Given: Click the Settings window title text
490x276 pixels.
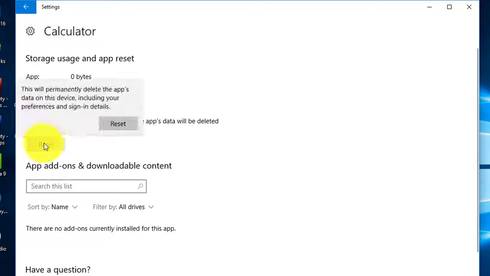Looking at the screenshot, I should click(51, 7).
